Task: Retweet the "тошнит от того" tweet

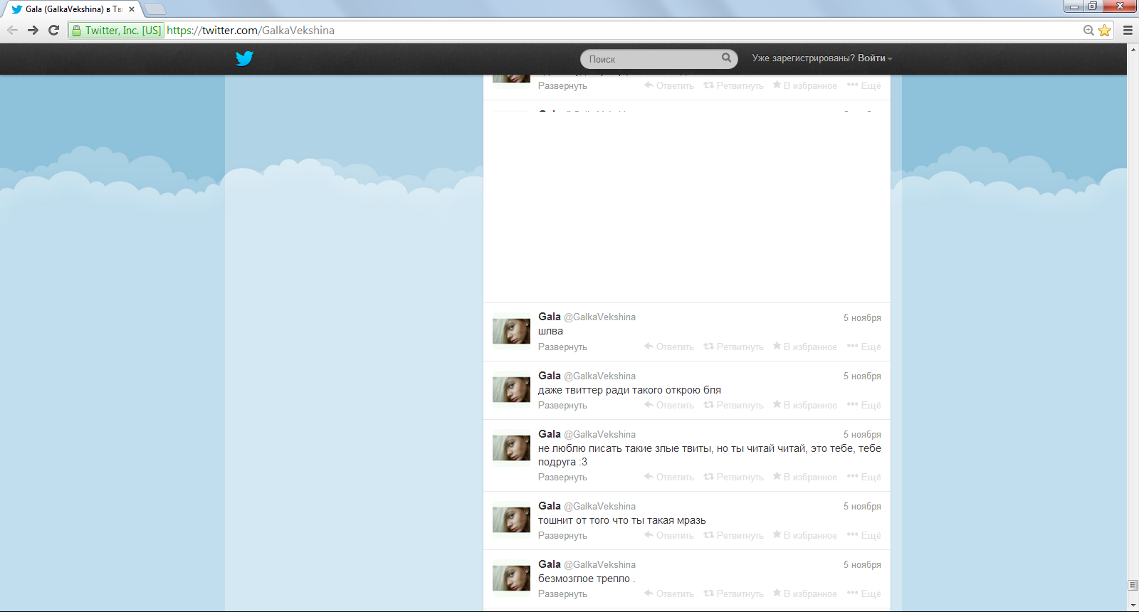Action: pos(733,535)
